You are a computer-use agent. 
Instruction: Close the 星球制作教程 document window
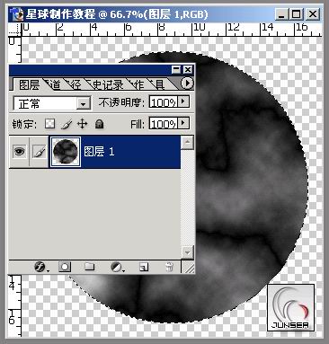[313, 14]
